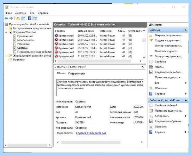The image size is (192, 156).
Task: Open the Файл menu
Action: pos(9,13)
